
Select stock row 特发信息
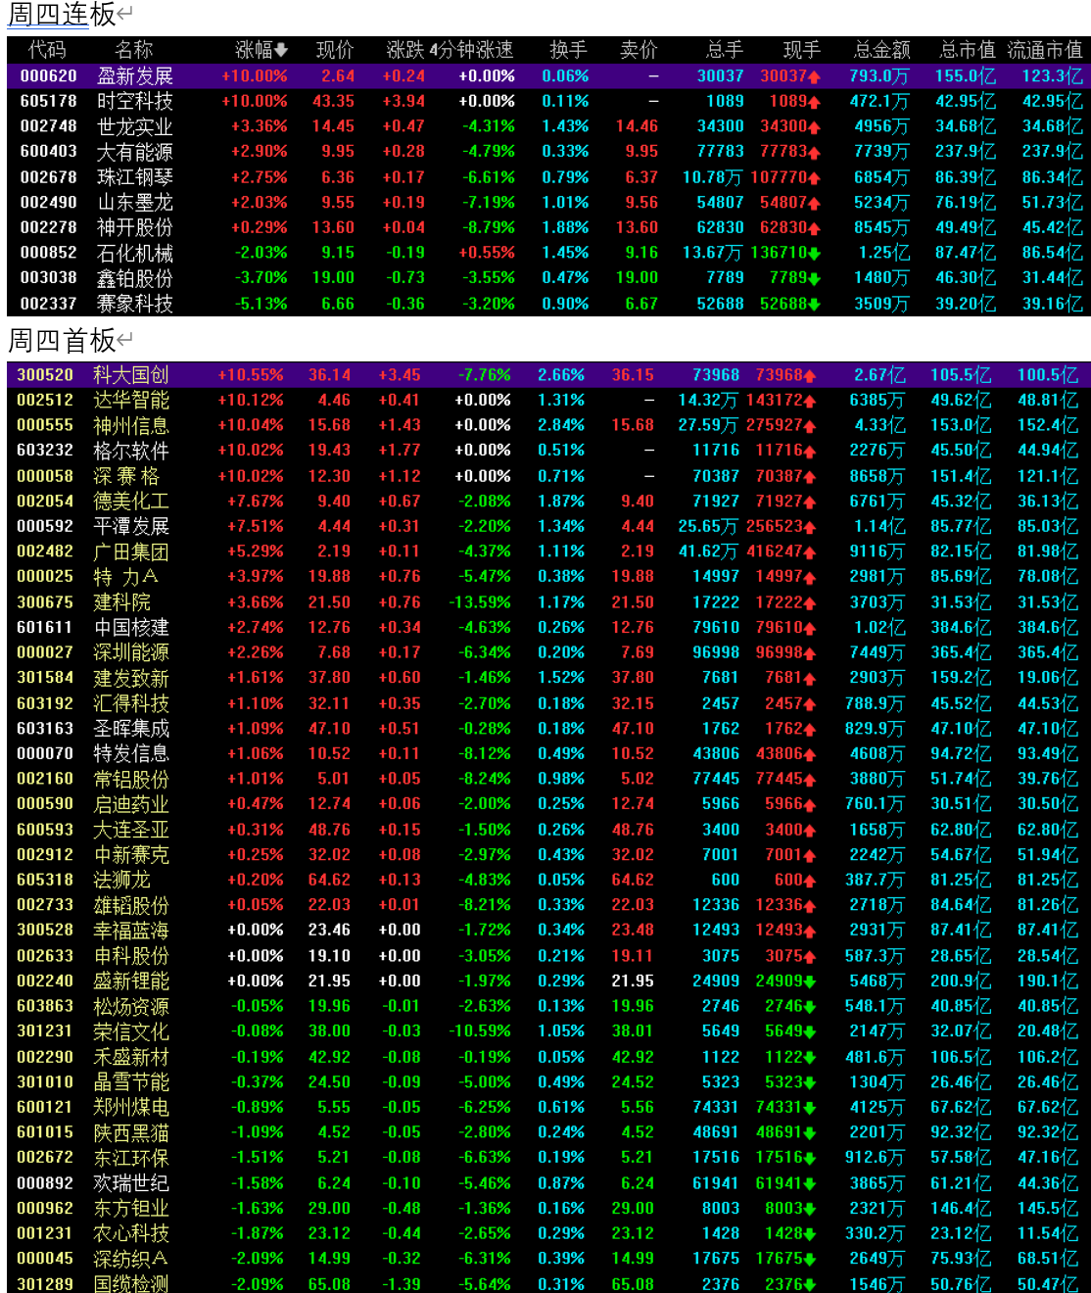[x=547, y=753]
